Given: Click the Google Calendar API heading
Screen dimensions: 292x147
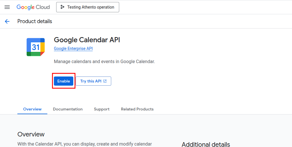Looking at the screenshot, I should click(x=87, y=40).
